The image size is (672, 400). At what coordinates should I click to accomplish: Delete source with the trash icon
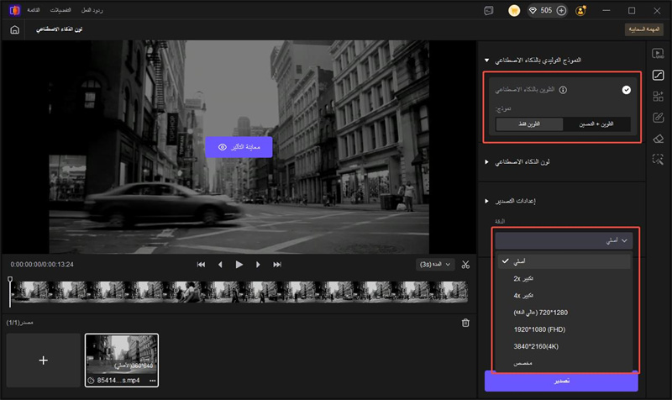[466, 323]
